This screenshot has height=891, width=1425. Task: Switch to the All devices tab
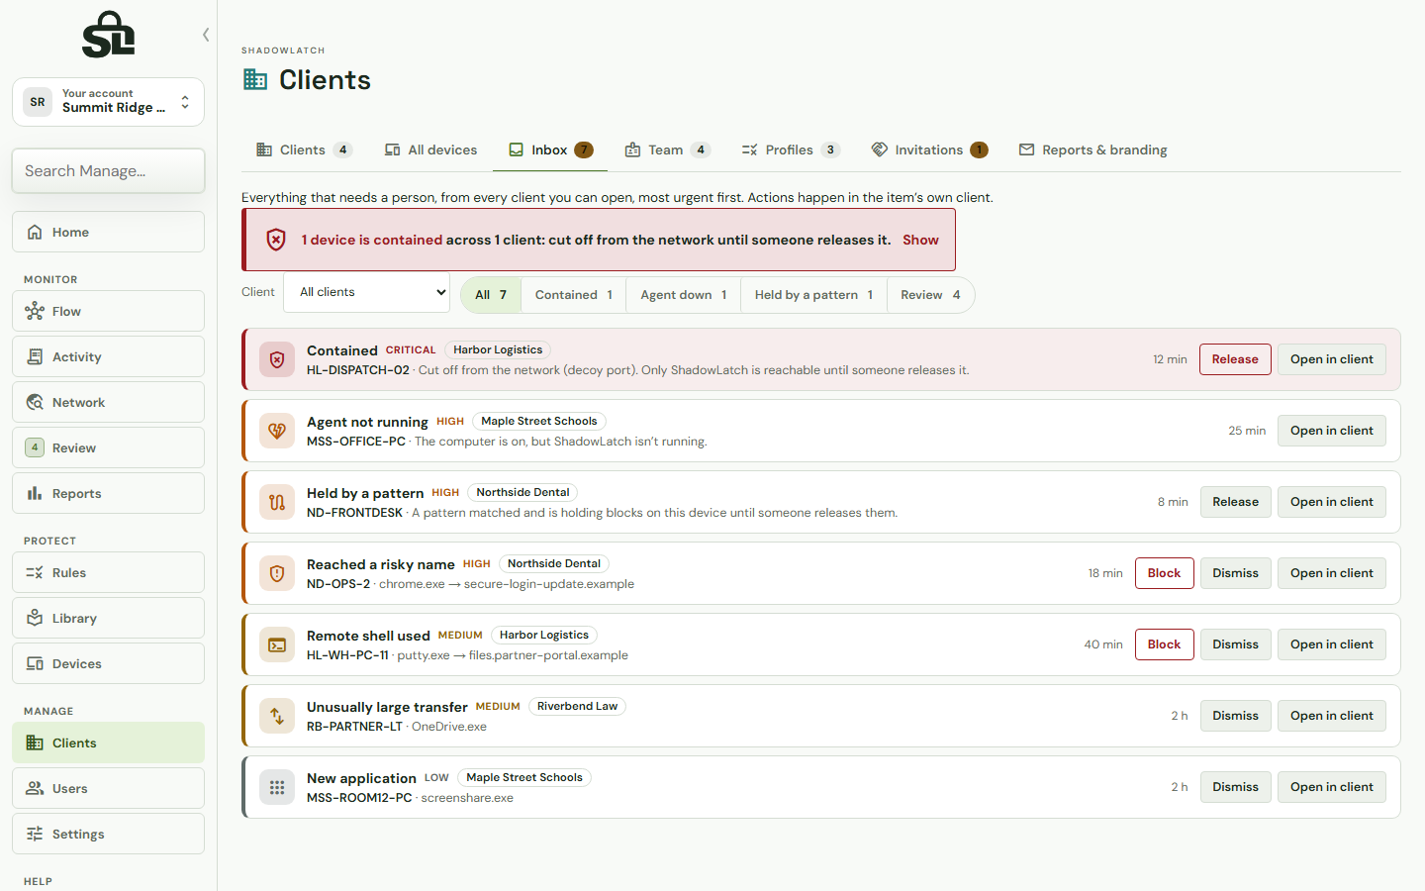tap(430, 149)
